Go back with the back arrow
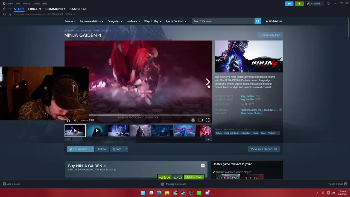Screen dimensions: 350x197 (4, 9)
